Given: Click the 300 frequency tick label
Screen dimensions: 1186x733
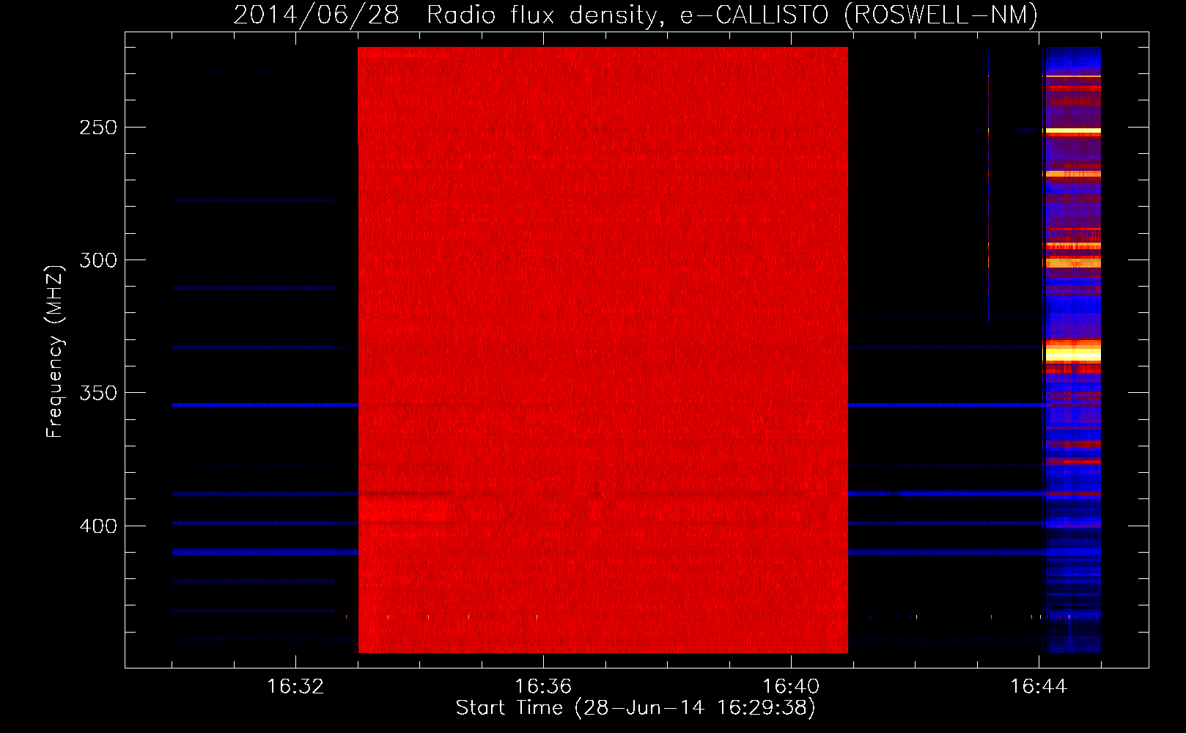Looking at the screenshot, I should point(98,260).
